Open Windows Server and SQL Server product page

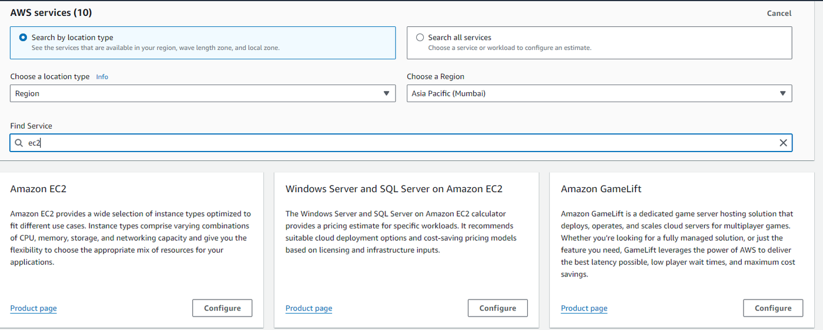(x=309, y=308)
